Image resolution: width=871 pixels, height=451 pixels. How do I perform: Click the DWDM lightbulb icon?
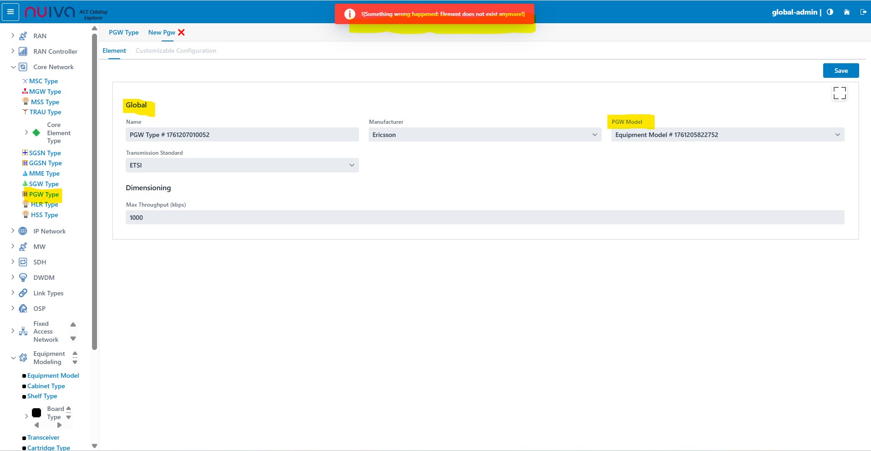tap(23, 278)
